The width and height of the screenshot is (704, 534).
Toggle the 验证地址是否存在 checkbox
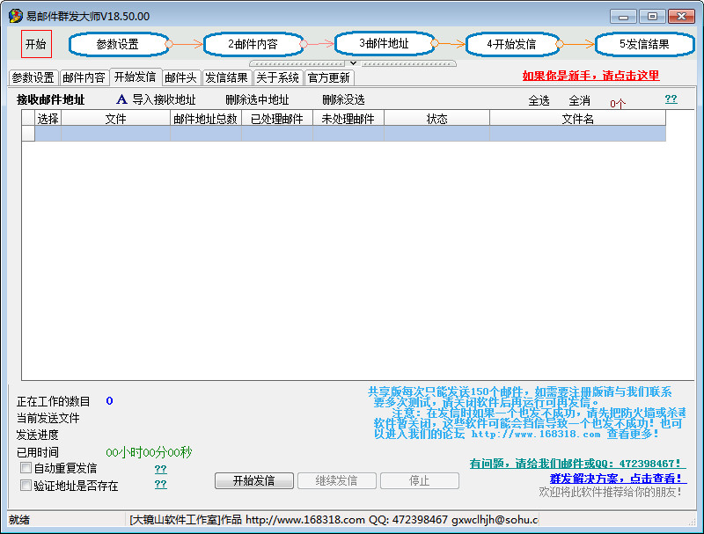(x=26, y=485)
